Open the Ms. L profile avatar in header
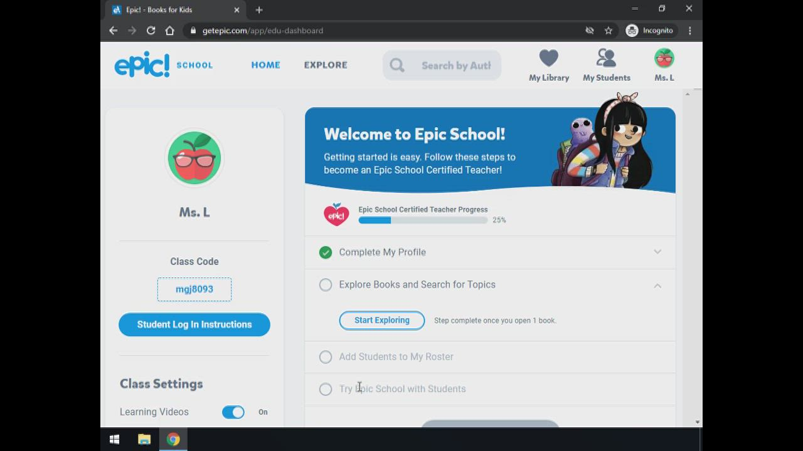Image resolution: width=803 pixels, height=451 pixels. tap(664, 58)
